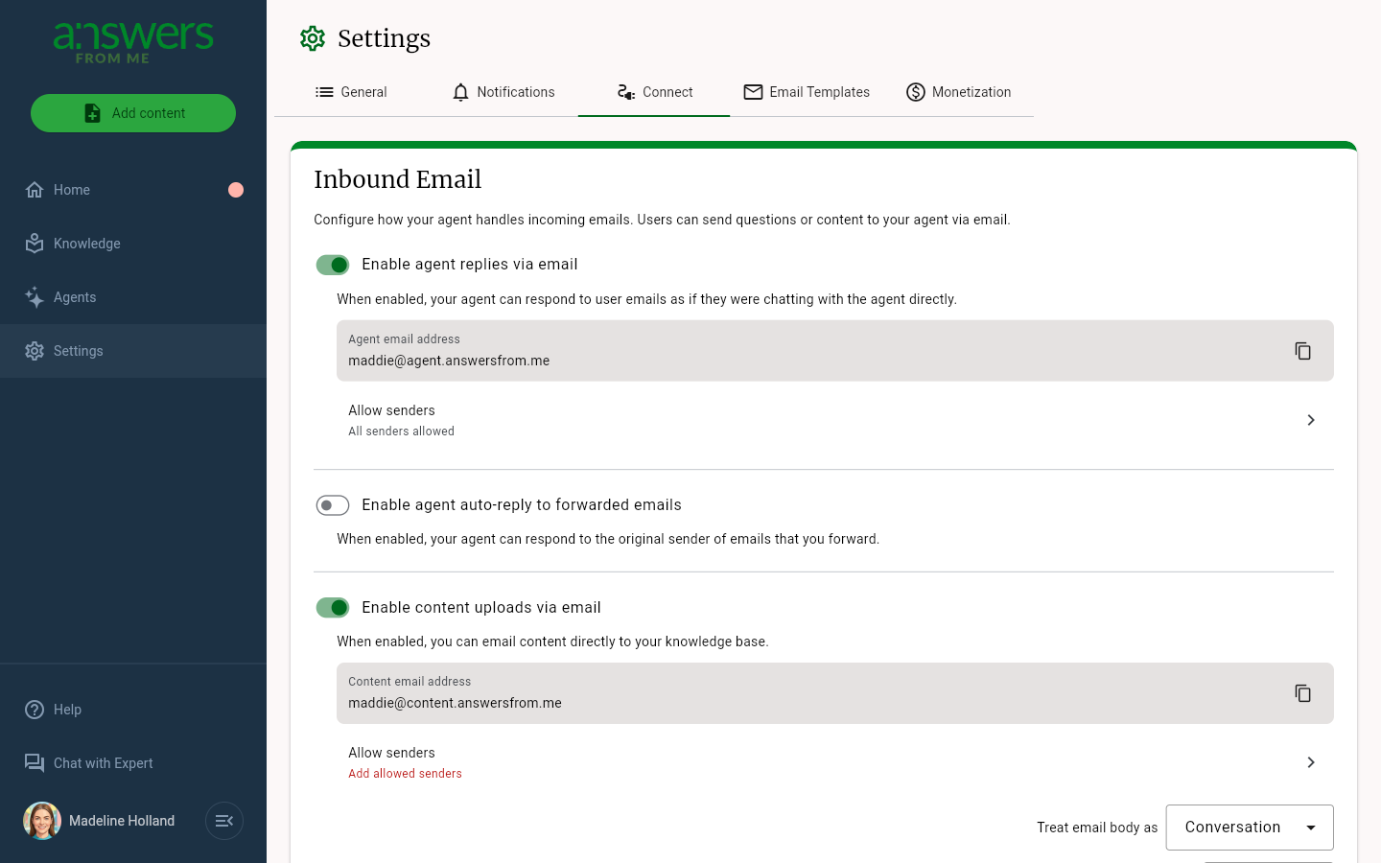Switch to the General tab
Viewport: 1381px width, 863px height.
[x=351, y=92]
